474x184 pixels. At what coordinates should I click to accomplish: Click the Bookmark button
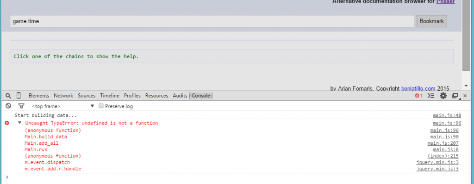tap(432, 21)
